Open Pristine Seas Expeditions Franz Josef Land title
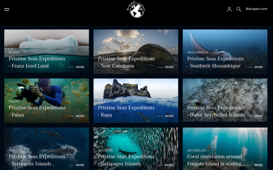 click(37, 62)
